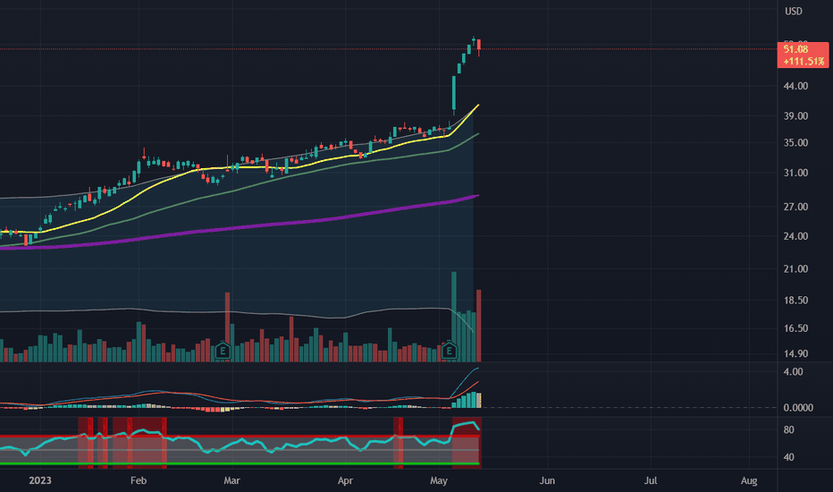The image size is (833, 492).
Task: Click the tall green May volume bar
Action: (454, 317)
